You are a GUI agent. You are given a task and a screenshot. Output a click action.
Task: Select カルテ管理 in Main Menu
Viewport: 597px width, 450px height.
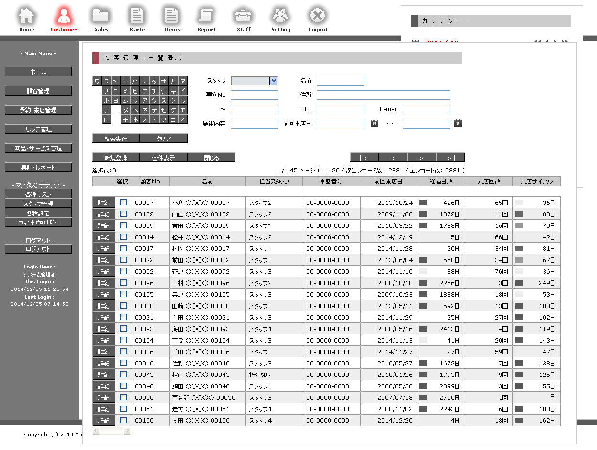coord(38,129)
